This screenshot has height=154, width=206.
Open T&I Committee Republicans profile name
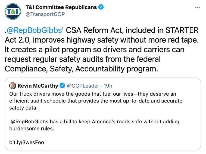[61, 7]
